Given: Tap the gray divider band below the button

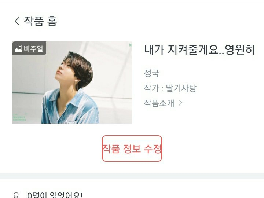Looking at the screenshot, I should tap(132, 176).
